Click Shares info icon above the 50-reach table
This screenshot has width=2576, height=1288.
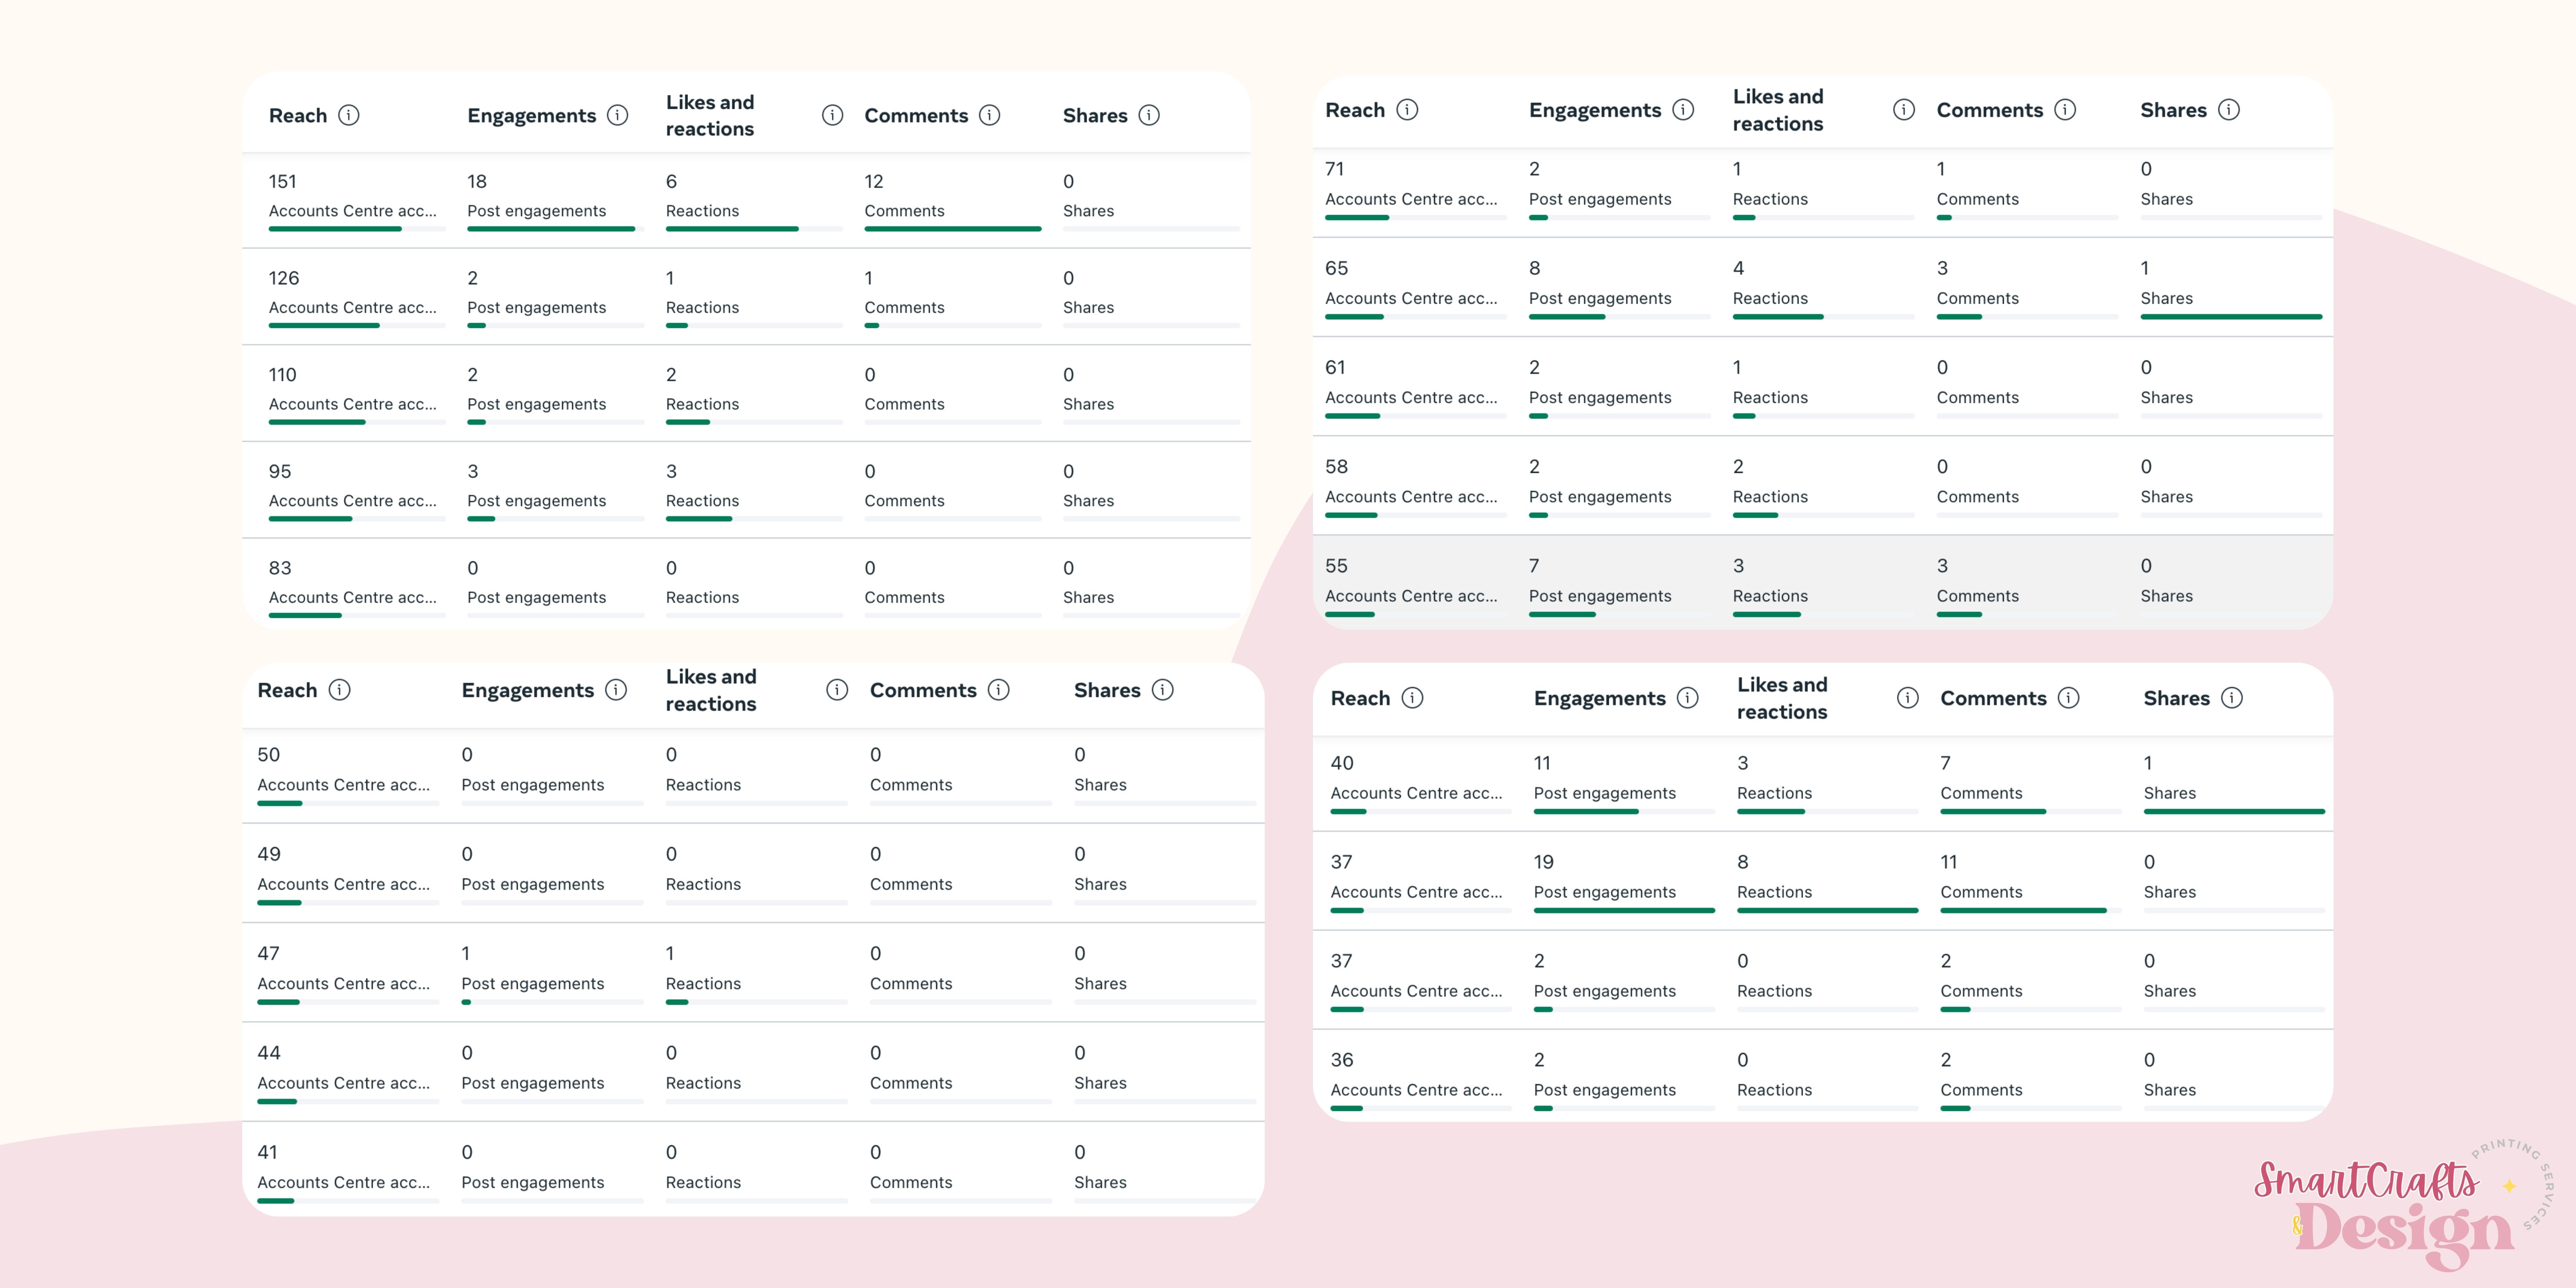(x=1162, y=690)
